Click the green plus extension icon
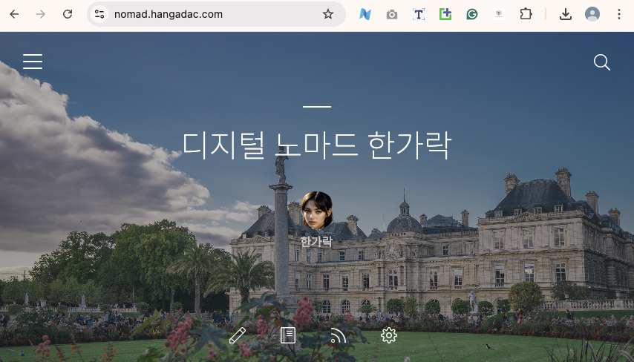 tap(445, 14)
